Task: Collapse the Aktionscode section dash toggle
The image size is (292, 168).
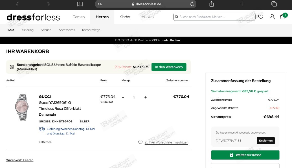Action: pos(274,133)
